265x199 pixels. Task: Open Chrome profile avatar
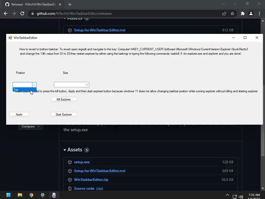[x=251, y=13]
